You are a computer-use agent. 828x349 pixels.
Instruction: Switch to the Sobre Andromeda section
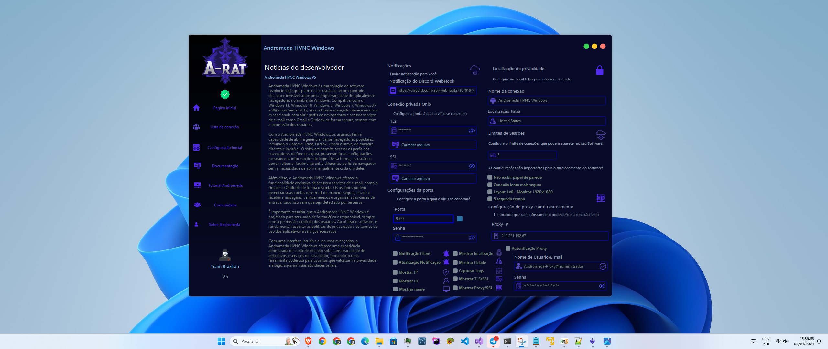(x=224, y=224)
